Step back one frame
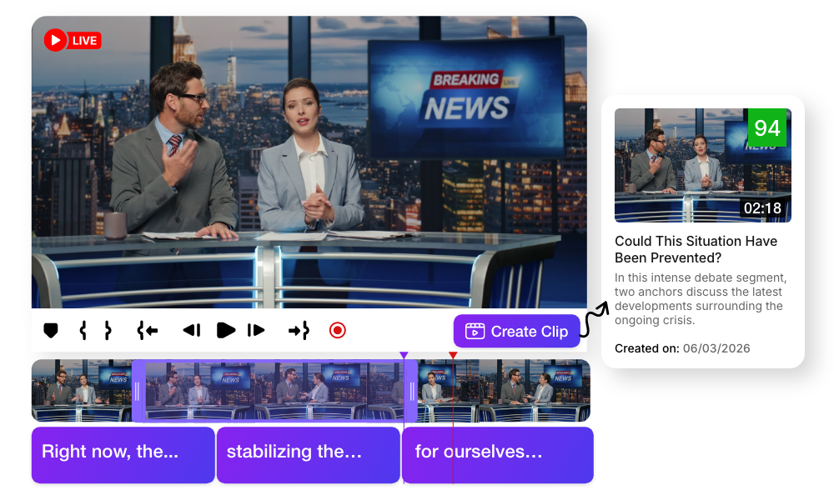The height and width of the screenshot is (500, 834). pyautogui.click(x=192, y=331)
